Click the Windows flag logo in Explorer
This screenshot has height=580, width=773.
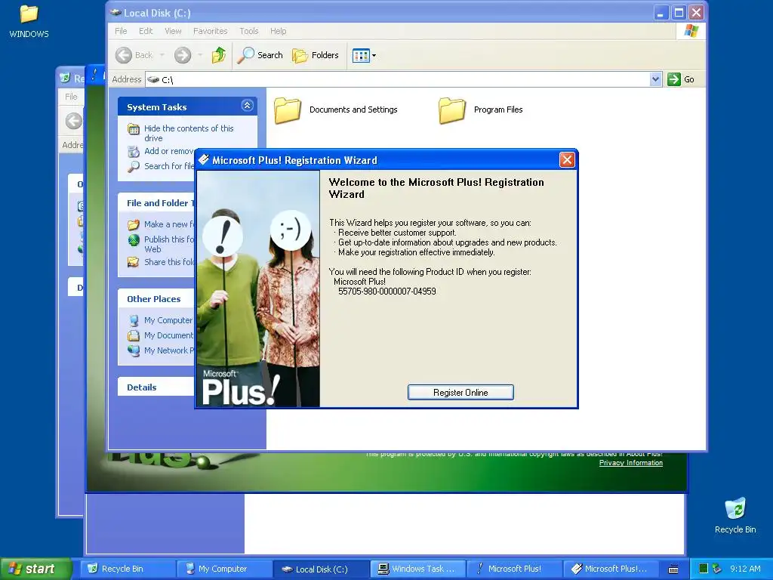(691, 31)
